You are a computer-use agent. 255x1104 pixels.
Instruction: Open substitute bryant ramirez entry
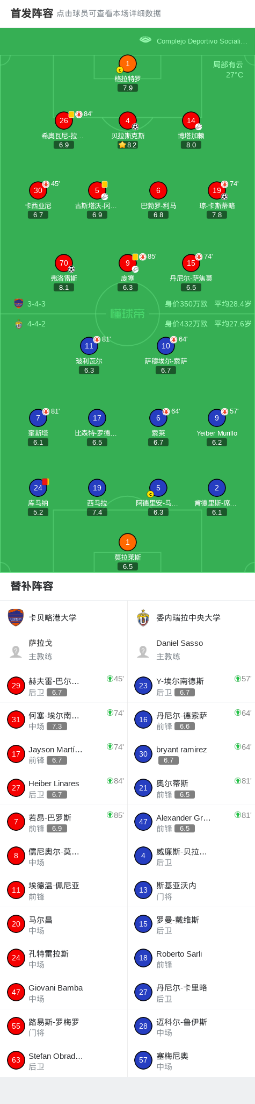(x=191, y=754)
